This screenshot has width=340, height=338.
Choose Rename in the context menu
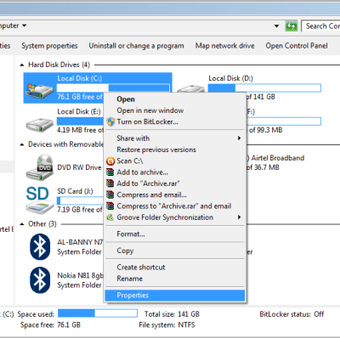(174, 279)
